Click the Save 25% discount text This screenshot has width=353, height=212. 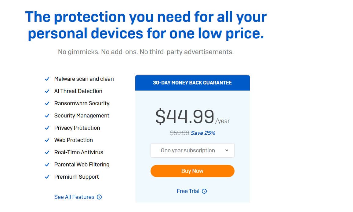point(203,133)
